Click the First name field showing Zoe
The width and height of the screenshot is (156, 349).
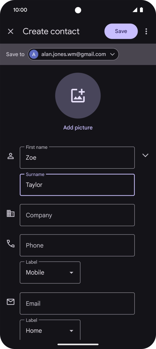(77, 158)
